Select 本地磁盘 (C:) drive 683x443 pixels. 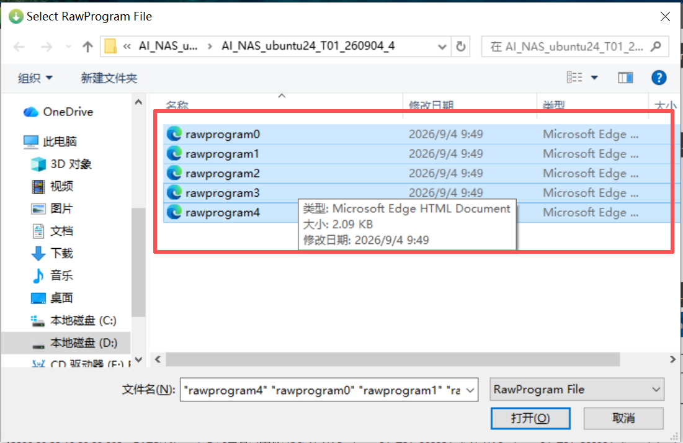click(x=83, y=321)
